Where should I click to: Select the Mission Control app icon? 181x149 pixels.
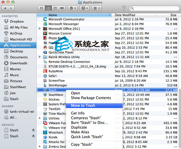coord(45,33)
